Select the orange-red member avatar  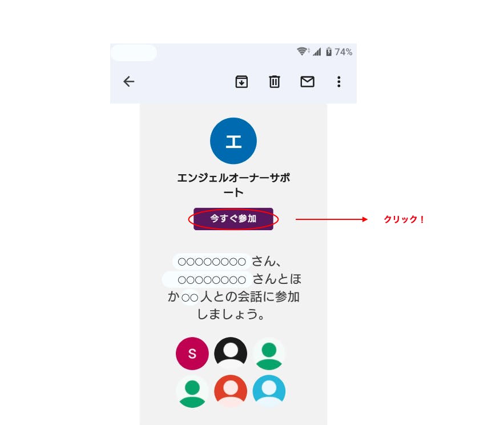231,391
